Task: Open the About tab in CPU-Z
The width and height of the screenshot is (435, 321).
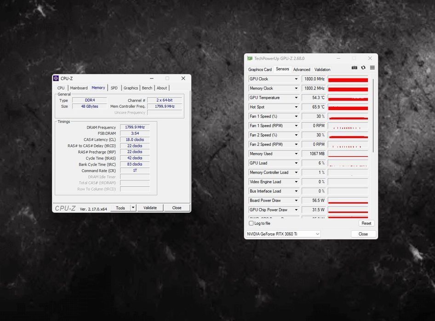Action: (162, 88)
